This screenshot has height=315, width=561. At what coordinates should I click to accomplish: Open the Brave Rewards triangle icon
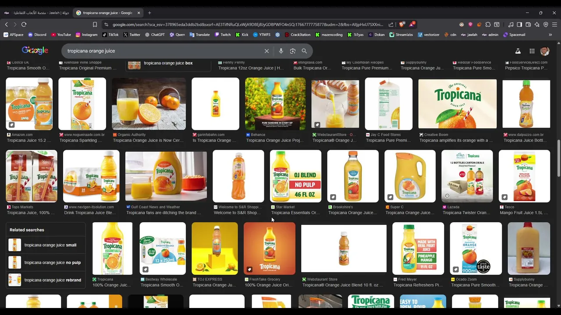tap(412, 24)
